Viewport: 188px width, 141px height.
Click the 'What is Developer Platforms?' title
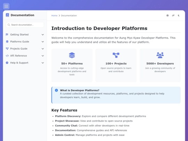click(x=80, y=90)
